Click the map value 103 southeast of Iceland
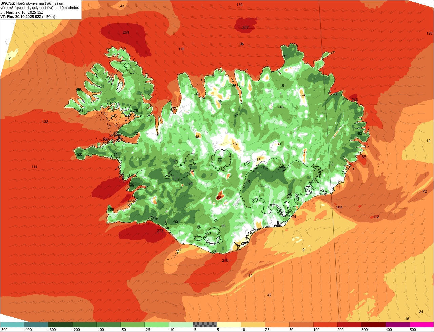This screenshot has width=434, height=332. [339, 207]
